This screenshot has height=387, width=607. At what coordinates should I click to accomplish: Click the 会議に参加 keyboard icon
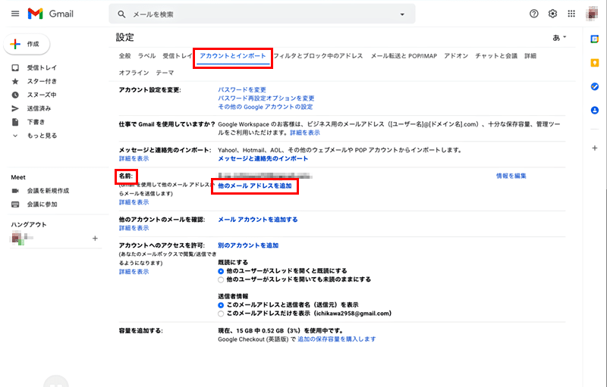click(15, 204)
